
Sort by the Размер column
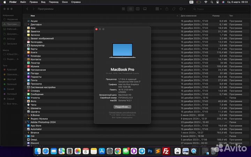[216, 16]
